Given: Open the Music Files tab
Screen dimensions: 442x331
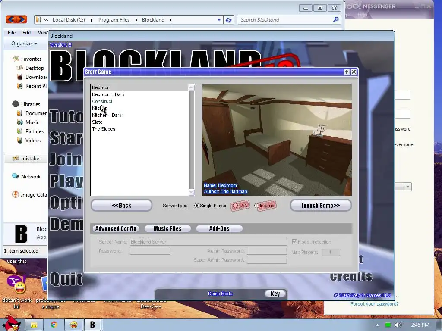Looking at the screenshot, I should coord(168,229).
